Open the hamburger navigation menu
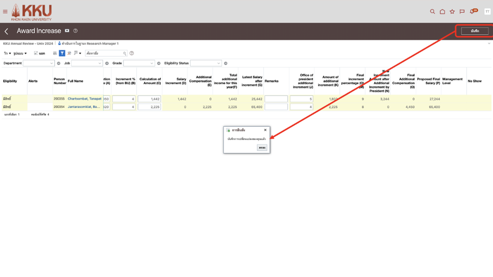Viewport: 493px width, 277px height. (6, 12)
